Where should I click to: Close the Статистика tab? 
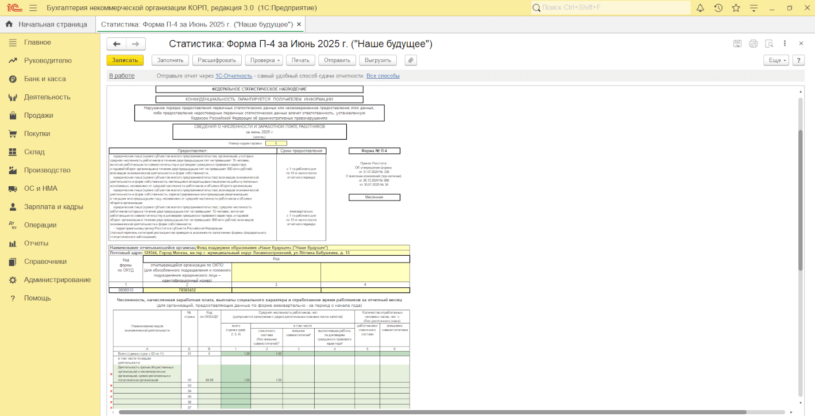click(299, 24)
